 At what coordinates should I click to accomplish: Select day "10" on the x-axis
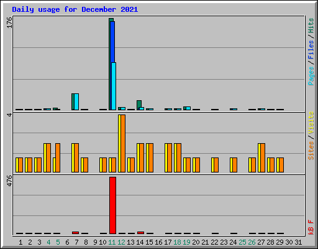102,242
